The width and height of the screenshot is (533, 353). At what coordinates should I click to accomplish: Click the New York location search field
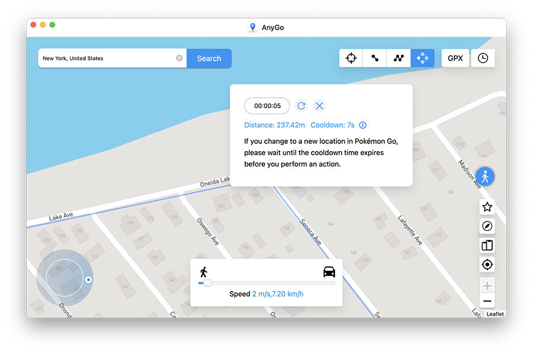point(107,58)
